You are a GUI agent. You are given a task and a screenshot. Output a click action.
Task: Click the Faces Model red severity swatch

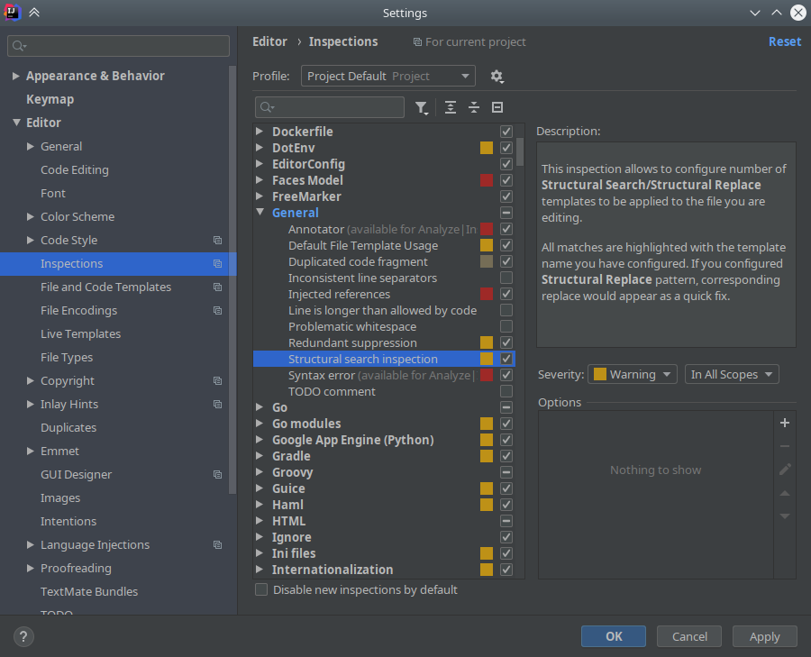tap(487, 180)
